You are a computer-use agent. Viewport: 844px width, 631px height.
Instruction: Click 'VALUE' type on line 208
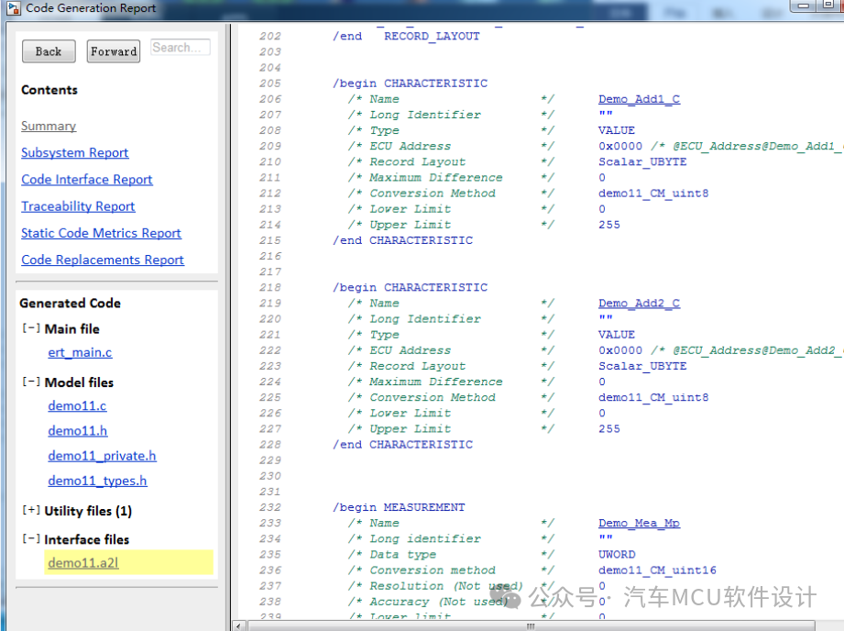pos(617,130)
